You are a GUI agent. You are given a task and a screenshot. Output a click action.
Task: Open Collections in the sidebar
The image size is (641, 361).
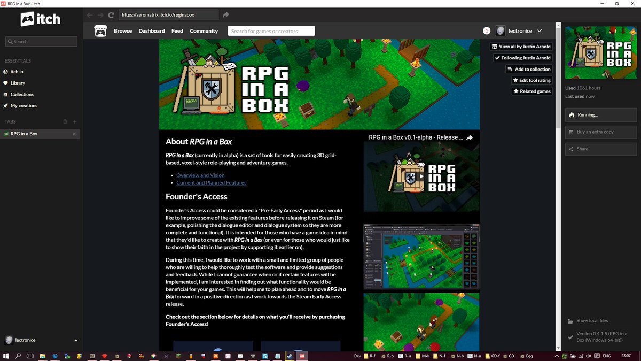(x=40, y=94)
